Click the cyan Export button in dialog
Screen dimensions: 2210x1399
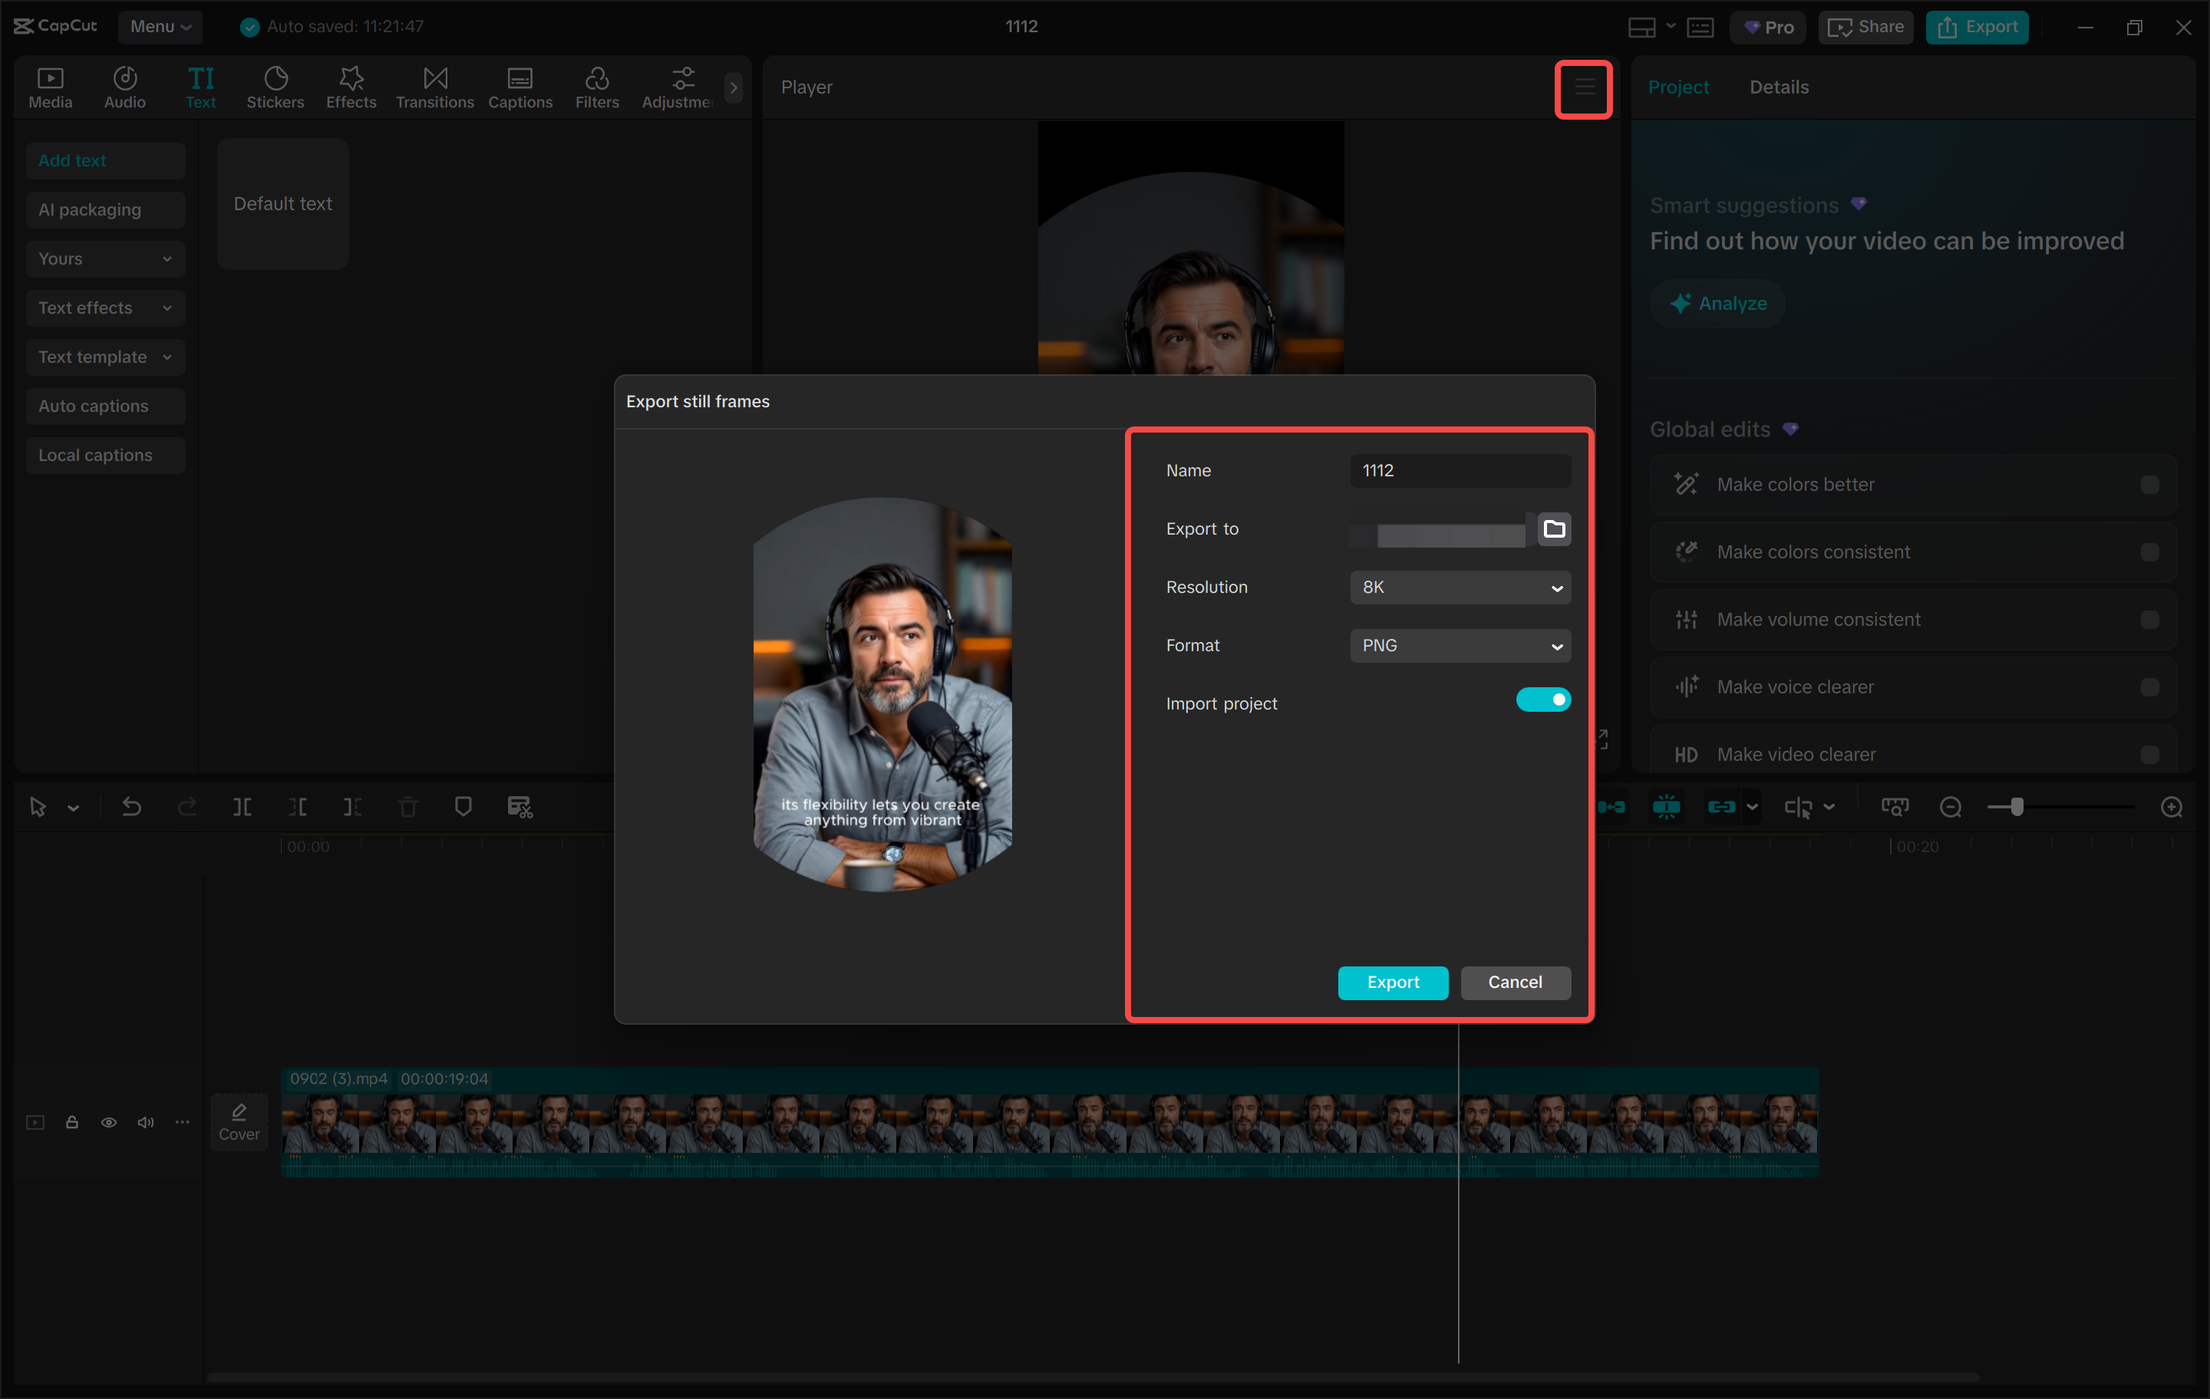click(x=1392, y=983)
